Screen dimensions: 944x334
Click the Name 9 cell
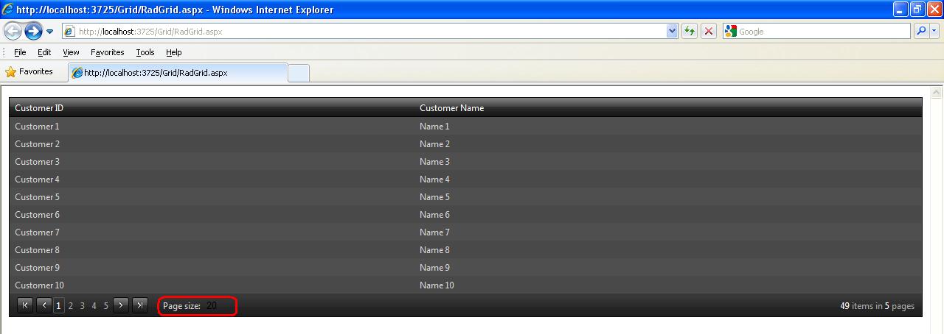(668, 268)
